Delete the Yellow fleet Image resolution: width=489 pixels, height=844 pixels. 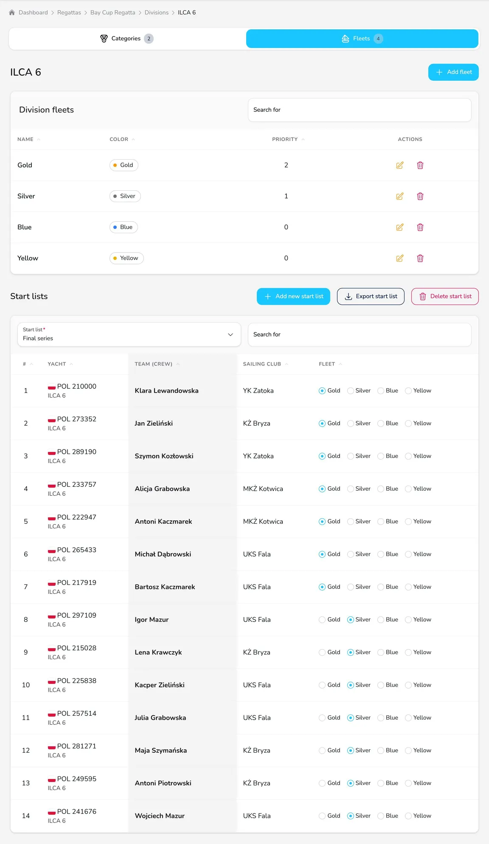coord(420,258)
